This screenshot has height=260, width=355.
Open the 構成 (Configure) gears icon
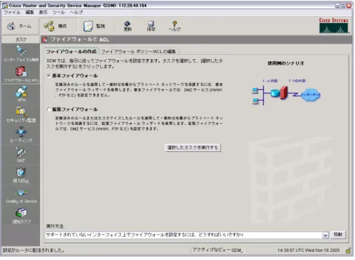[x=49, y=26]
